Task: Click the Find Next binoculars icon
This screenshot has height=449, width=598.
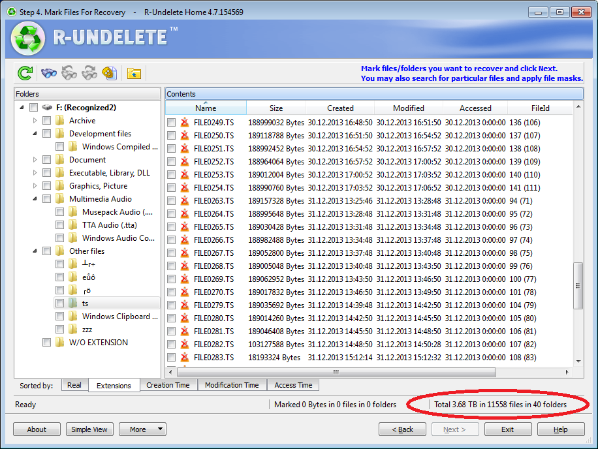Action: [89, 73]
